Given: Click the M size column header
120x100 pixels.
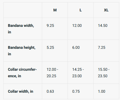Looking at the screenshot, I should [x=55, y=10].
